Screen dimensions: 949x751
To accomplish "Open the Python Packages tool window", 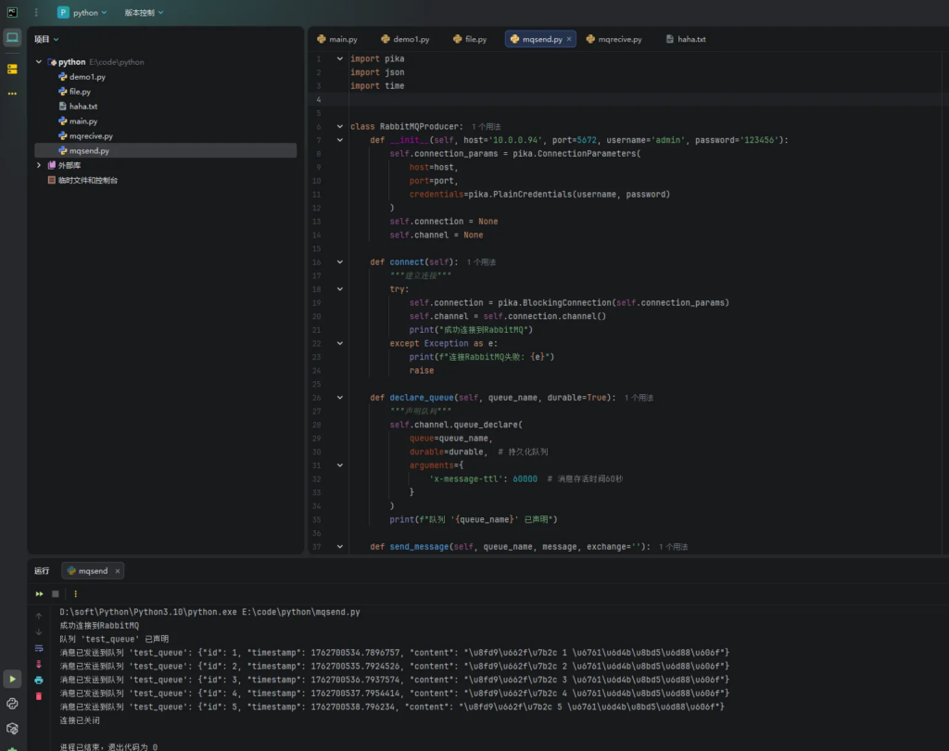I will 12,728.
